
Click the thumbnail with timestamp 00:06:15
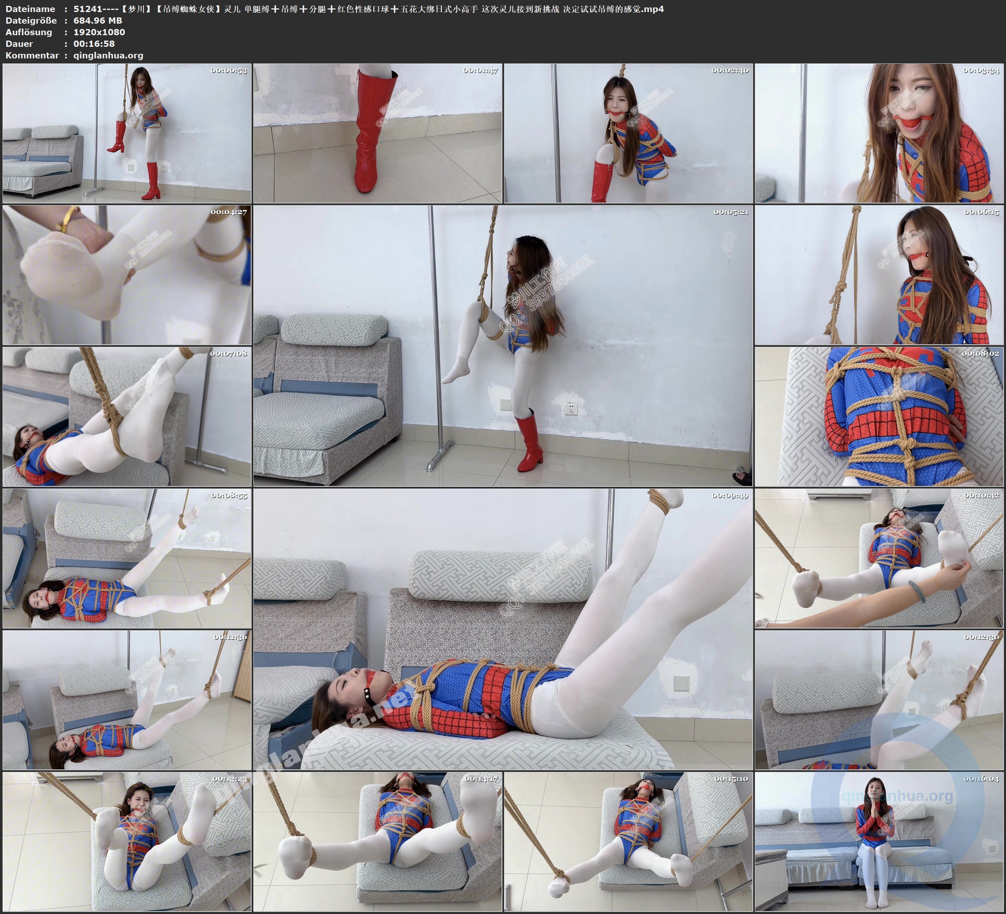(879, 275)
